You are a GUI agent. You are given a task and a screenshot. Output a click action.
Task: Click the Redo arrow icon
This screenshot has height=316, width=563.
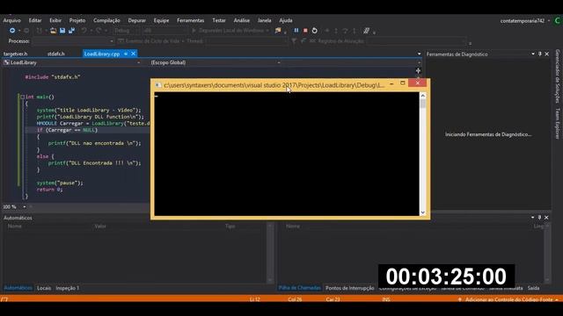pos(99,31)
